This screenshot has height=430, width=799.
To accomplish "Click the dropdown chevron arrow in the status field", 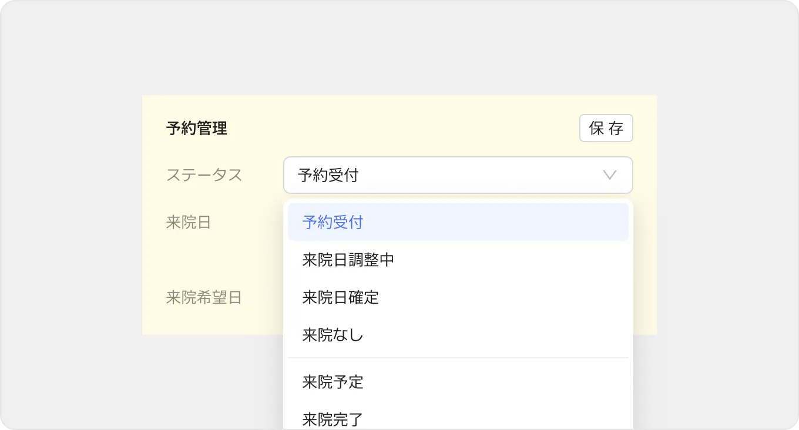I will 610,175.
